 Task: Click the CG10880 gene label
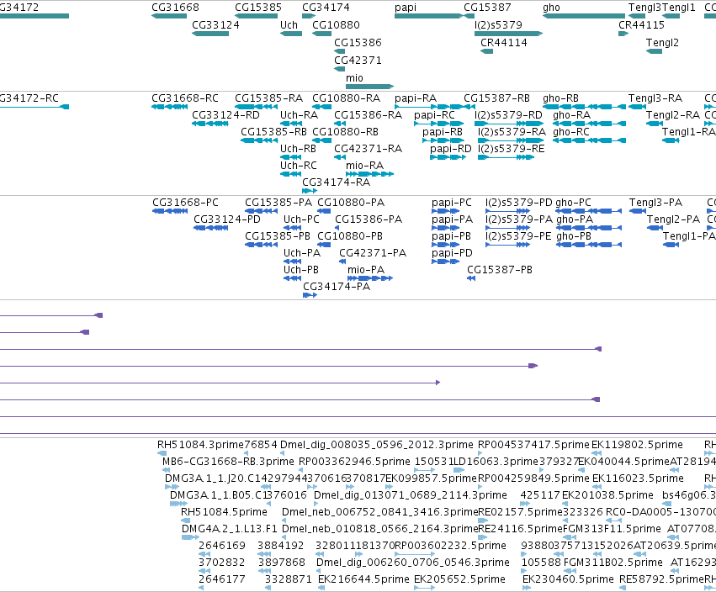point(336,25)
